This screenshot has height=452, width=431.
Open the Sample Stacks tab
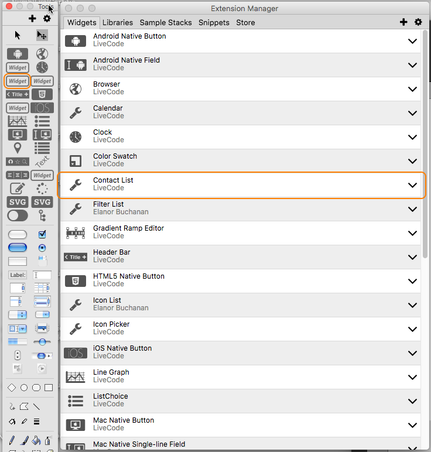166,22
